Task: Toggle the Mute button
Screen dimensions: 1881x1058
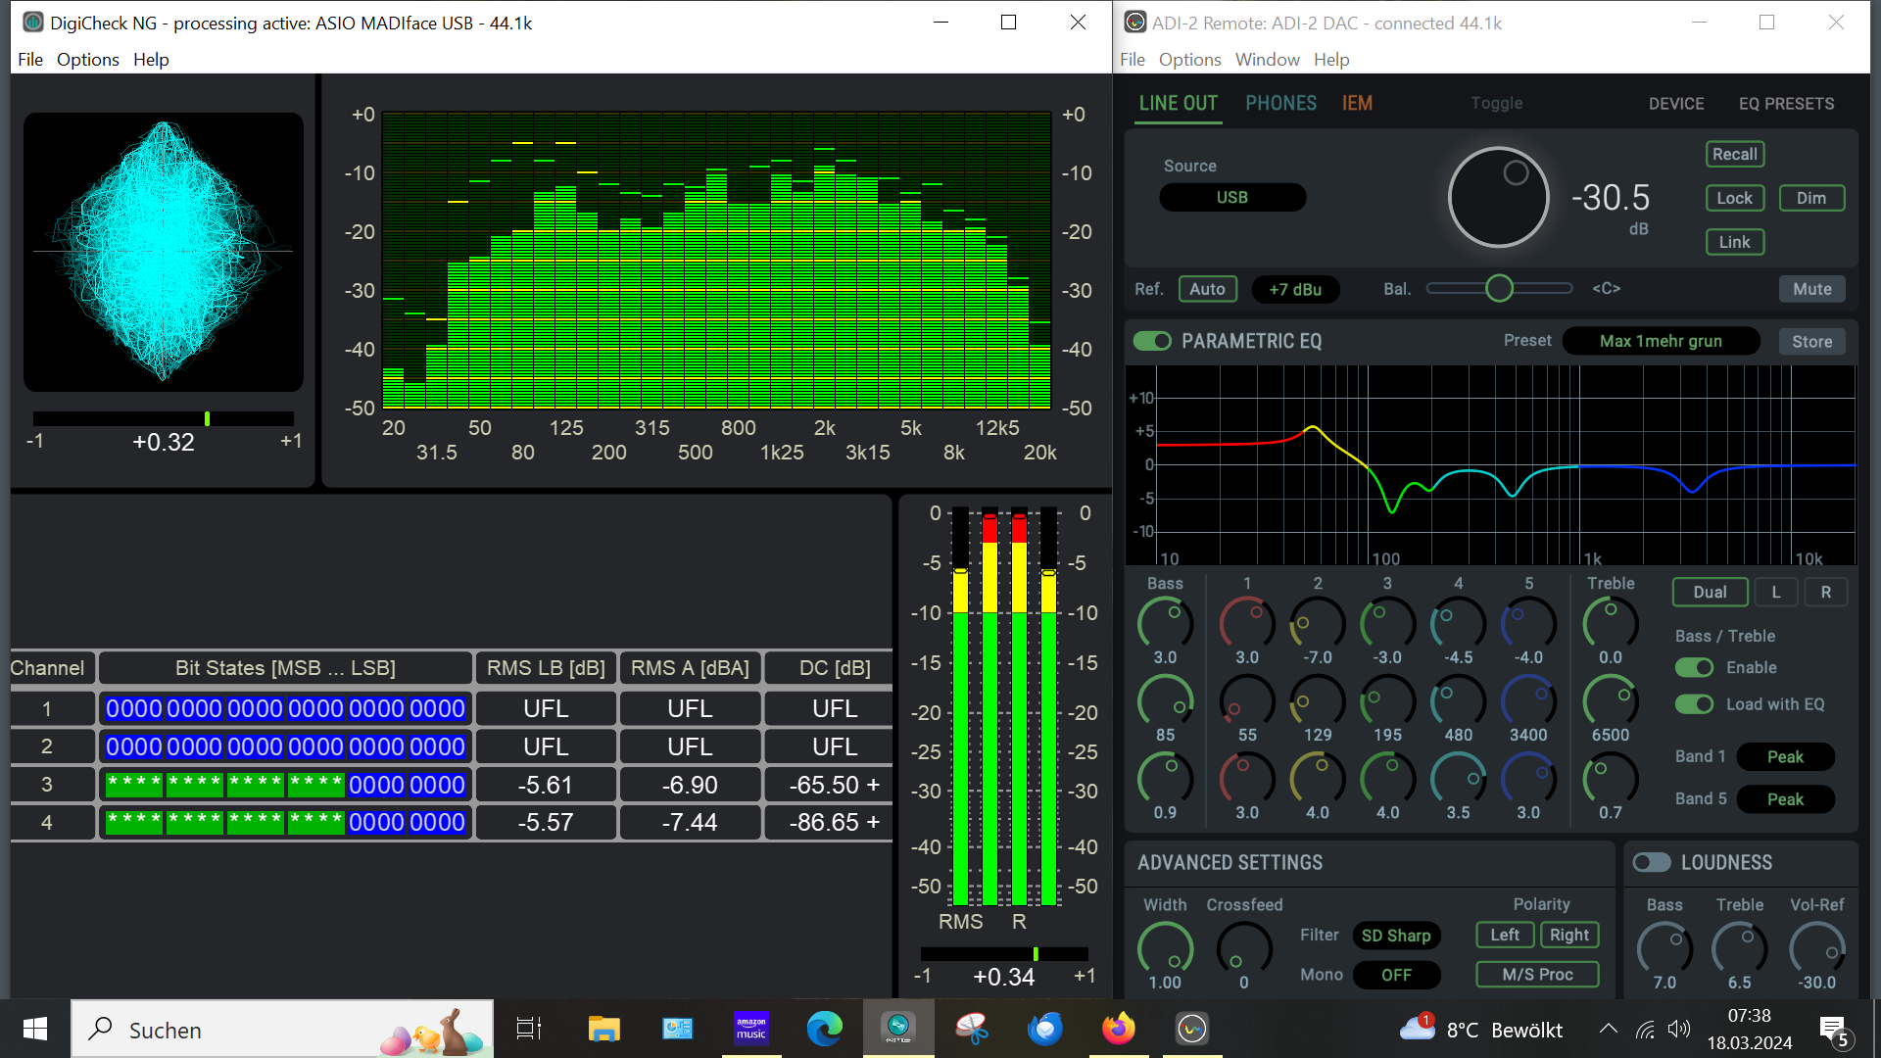Action: [1812, 289]
